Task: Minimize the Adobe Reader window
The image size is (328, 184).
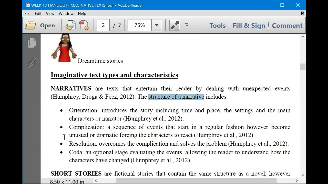Action: tap(267, 5)
